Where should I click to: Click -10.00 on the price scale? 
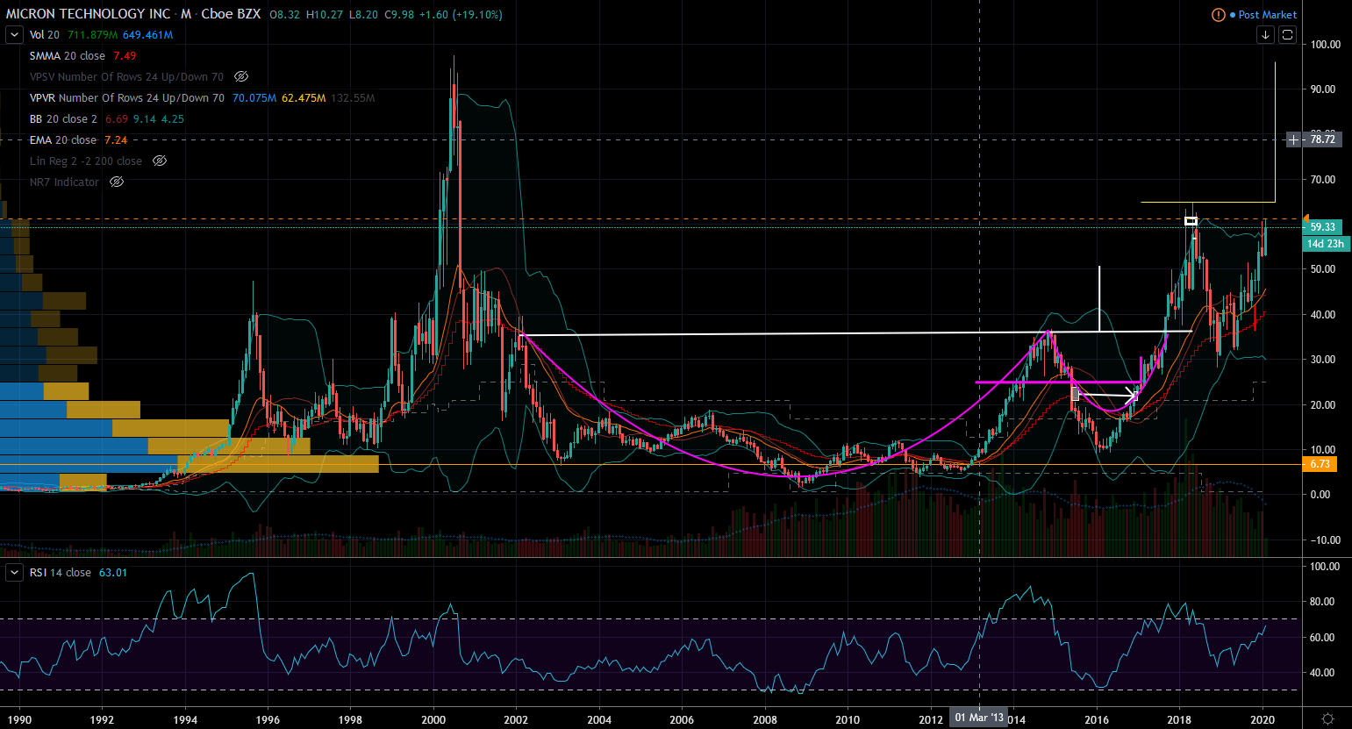coord(1323,540)
